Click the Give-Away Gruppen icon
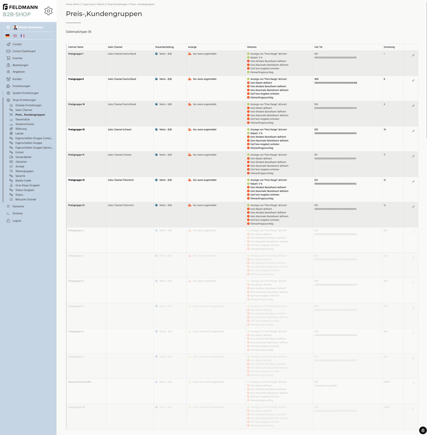427x435 pixels. click(x=11, y=185)
